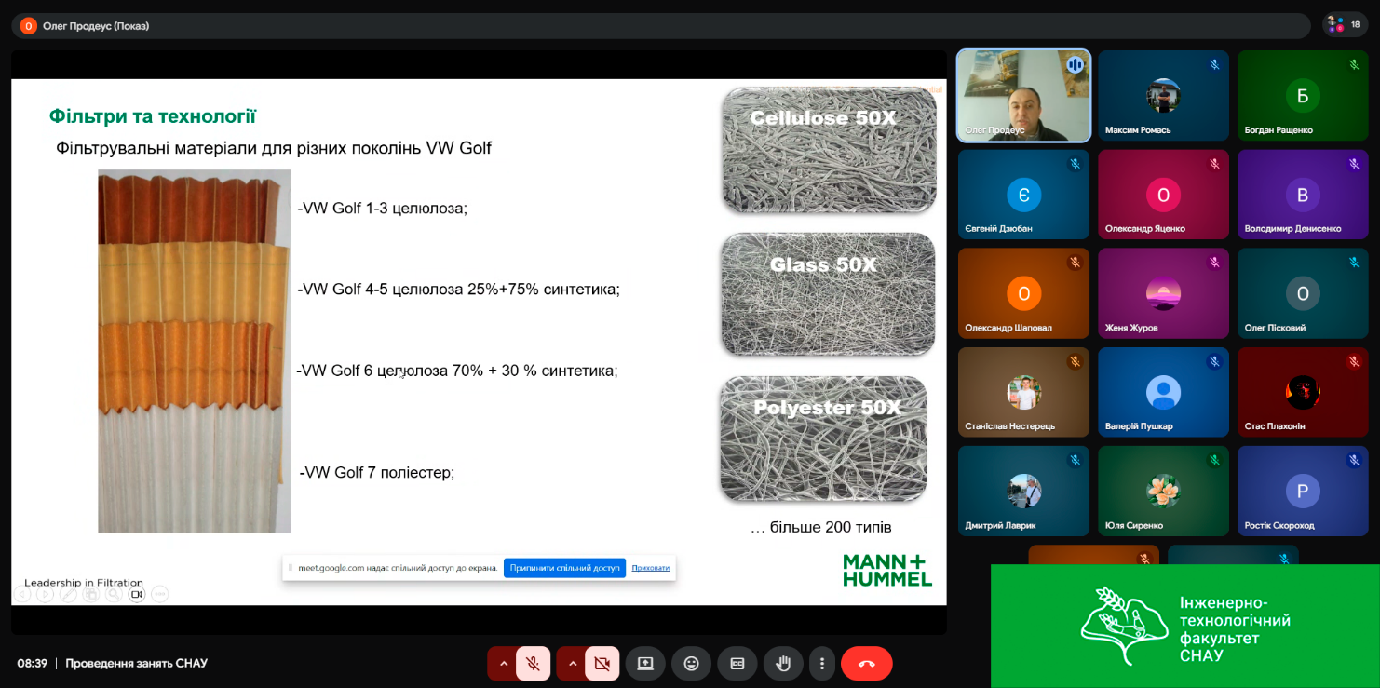Expand audio settings arrow beside microphone

click(504, 664)
